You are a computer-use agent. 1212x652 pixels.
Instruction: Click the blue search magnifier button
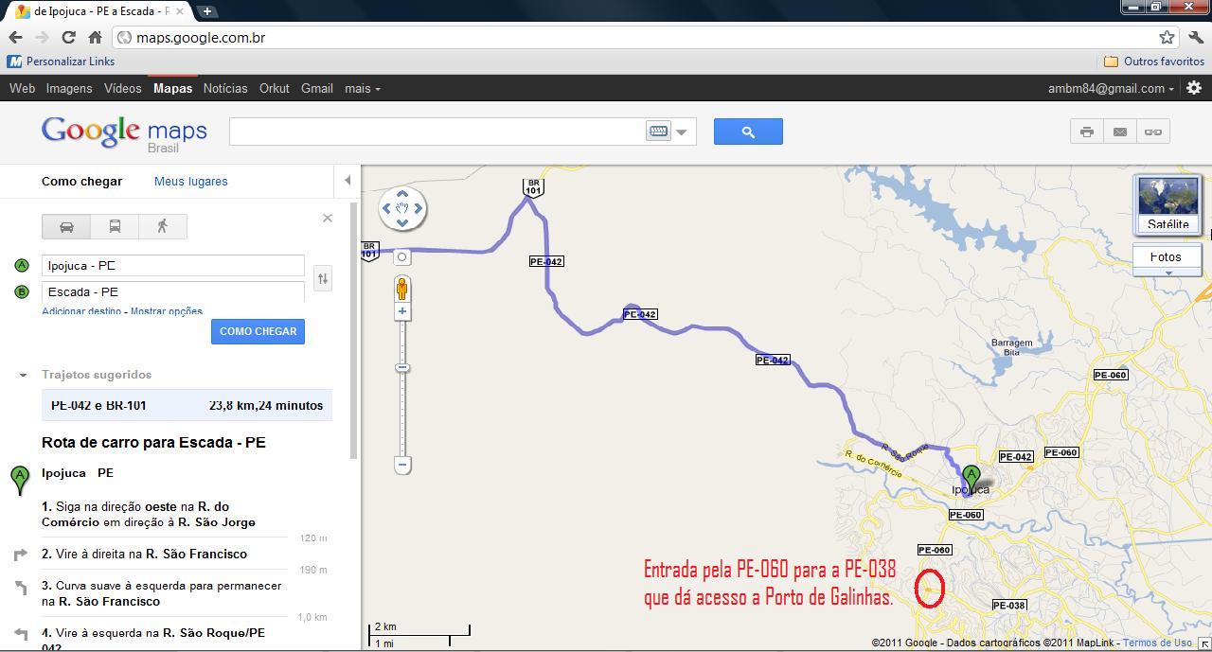point(748,132)
